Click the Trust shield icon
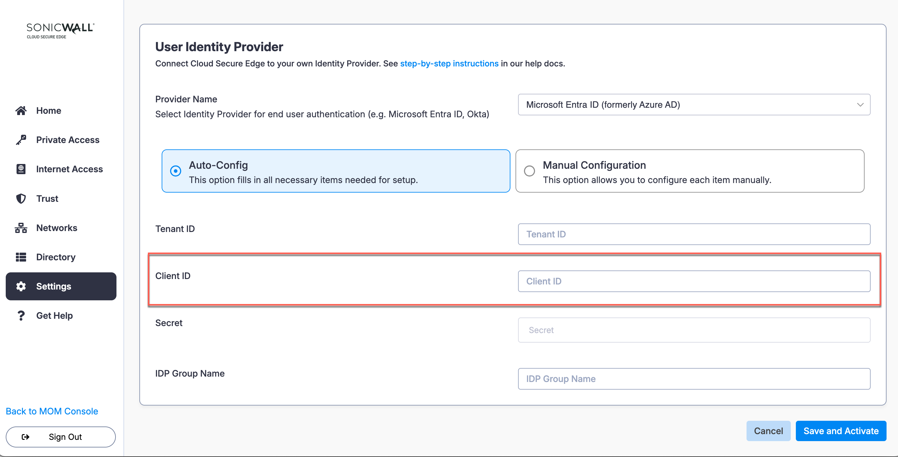The image size is (898, 457). point(21,199)
